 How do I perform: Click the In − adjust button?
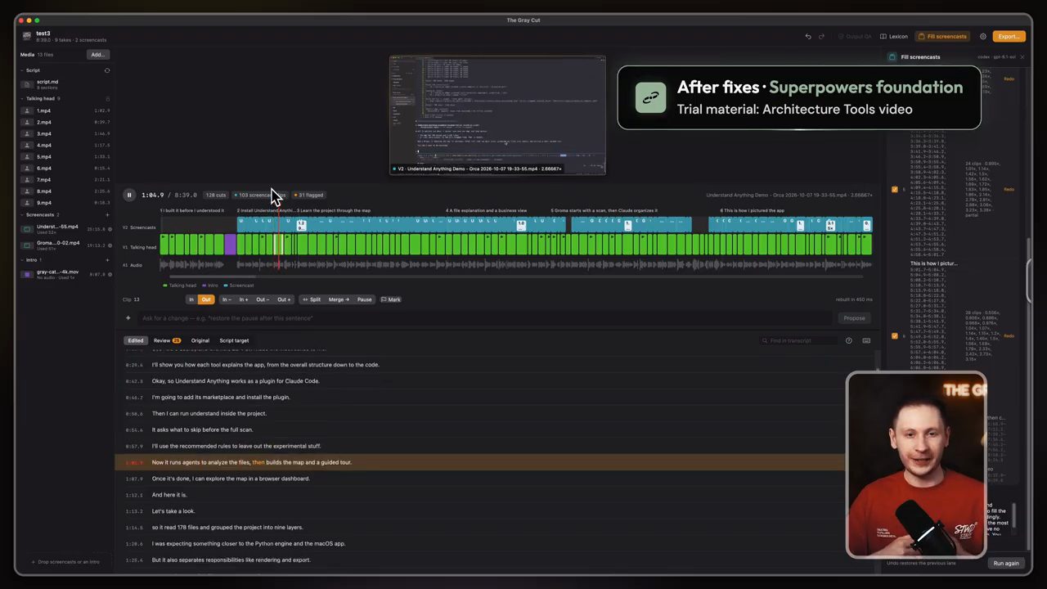pyautogui.click(x=227, y=299)
